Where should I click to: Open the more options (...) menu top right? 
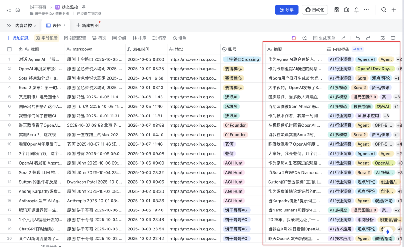[366, 10]
